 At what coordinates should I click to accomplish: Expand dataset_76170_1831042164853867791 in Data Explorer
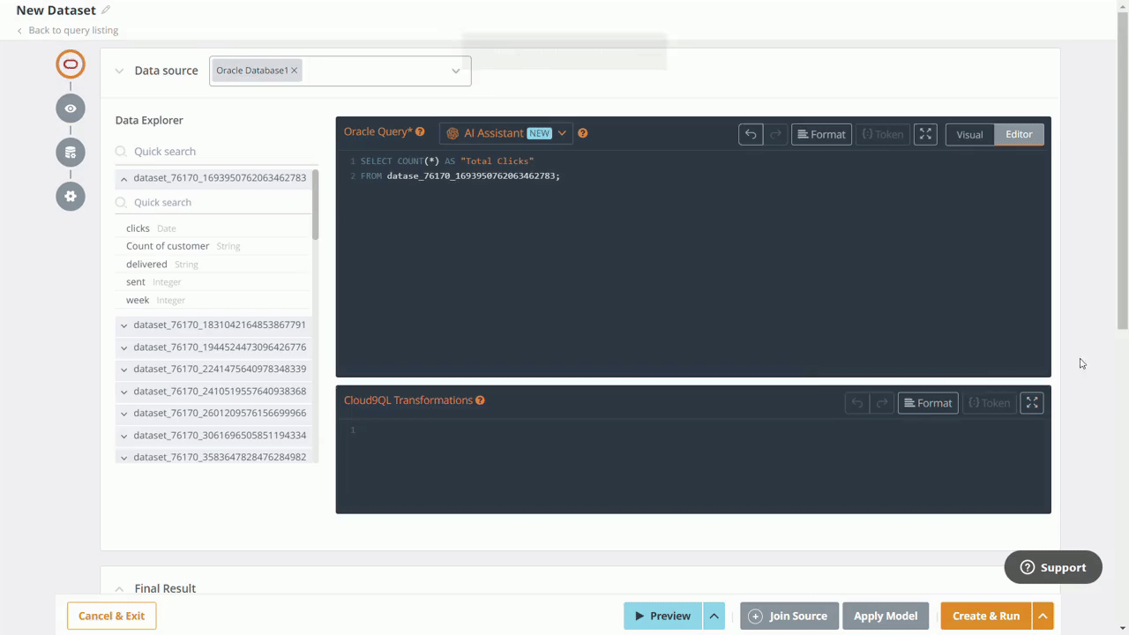[124, 325]
